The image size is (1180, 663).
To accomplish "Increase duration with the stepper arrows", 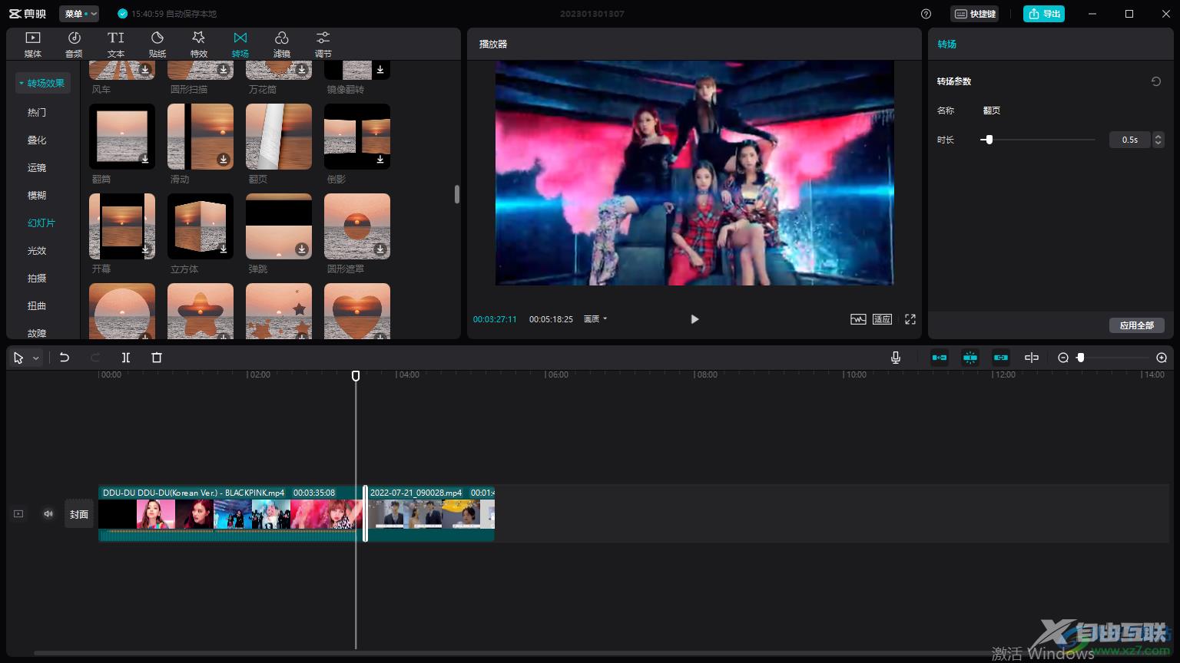I will (1158, 136).
